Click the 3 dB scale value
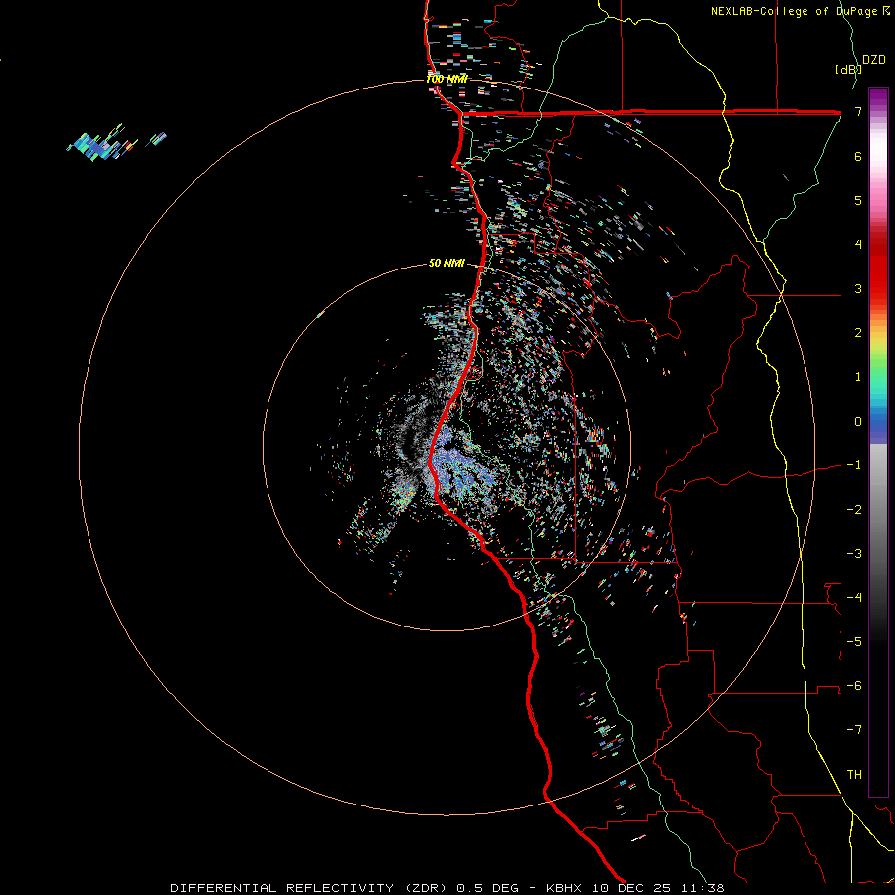This screenshot has width=895, height=895. pos(858,288)
